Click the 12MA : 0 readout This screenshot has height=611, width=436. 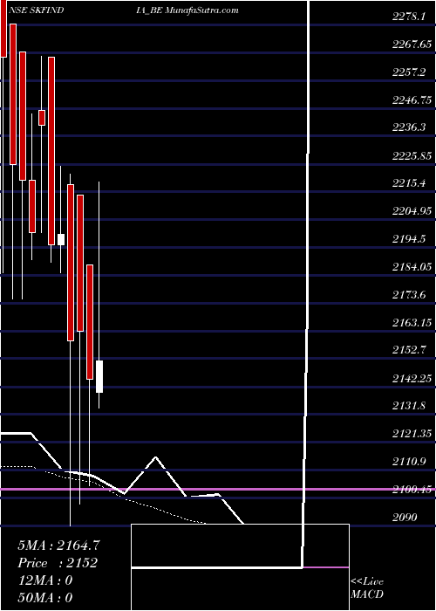tap(44, 580)
